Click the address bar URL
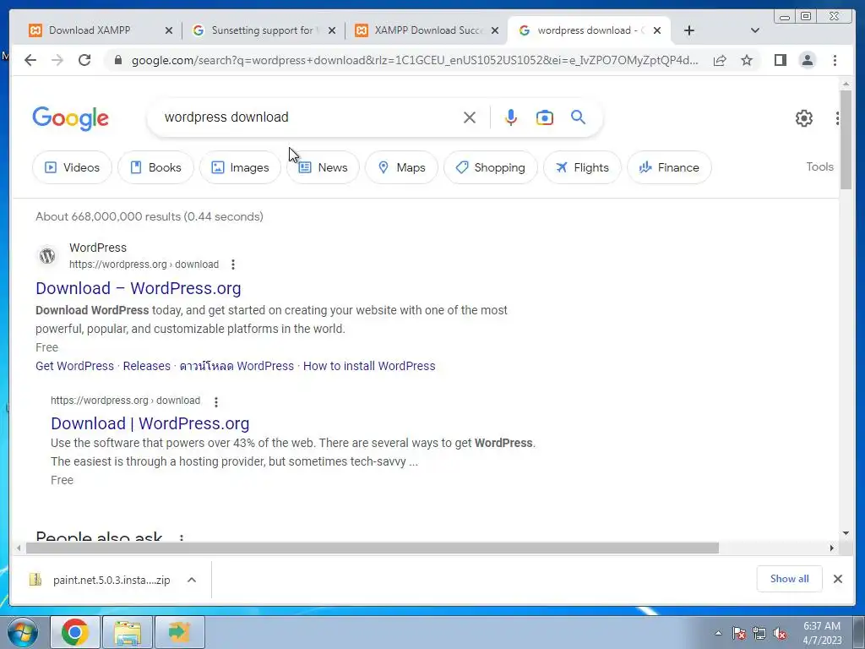This screenshot has width=865, height=649. (x=415, y=60)
